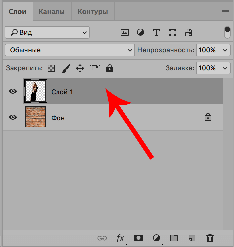Open the Вид filter type dropdown
The height and width of the screenshot is (247, 234).
[47, 32]
